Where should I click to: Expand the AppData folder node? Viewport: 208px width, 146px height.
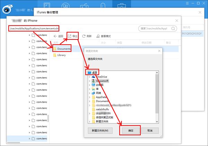tap(89, 97)
